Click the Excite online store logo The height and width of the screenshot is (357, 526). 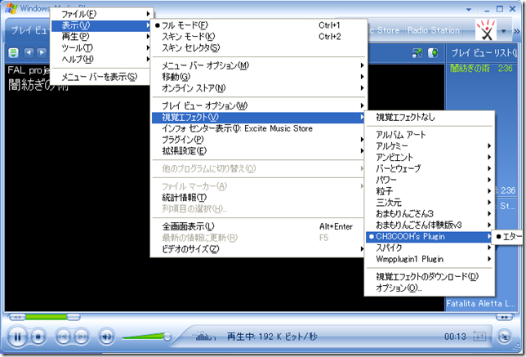click(486, 30)
